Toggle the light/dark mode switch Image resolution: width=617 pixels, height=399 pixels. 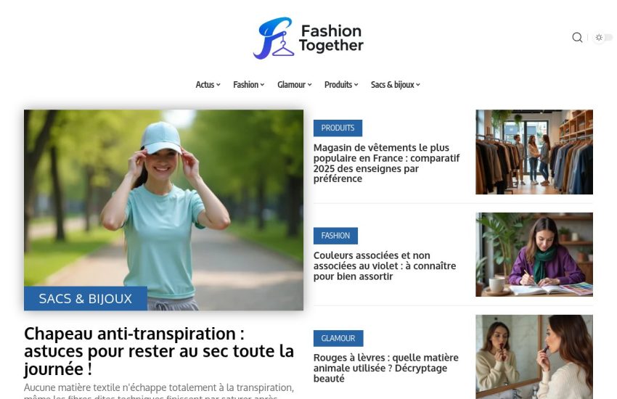602,37
